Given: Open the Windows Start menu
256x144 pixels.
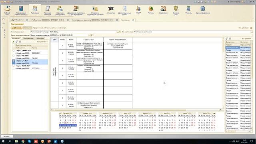Looking at the screenshot, I should (3, 141).
